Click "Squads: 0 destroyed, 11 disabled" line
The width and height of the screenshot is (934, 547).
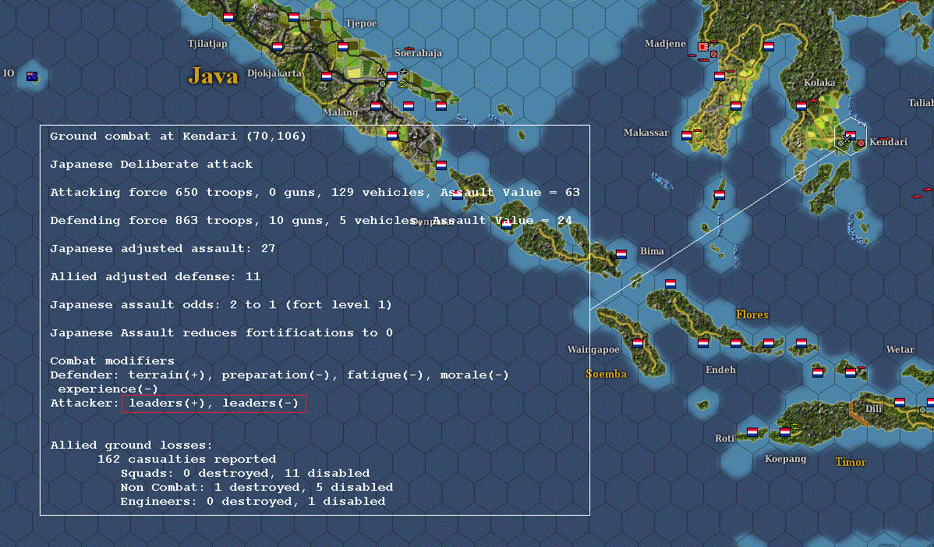click(245, 473)
